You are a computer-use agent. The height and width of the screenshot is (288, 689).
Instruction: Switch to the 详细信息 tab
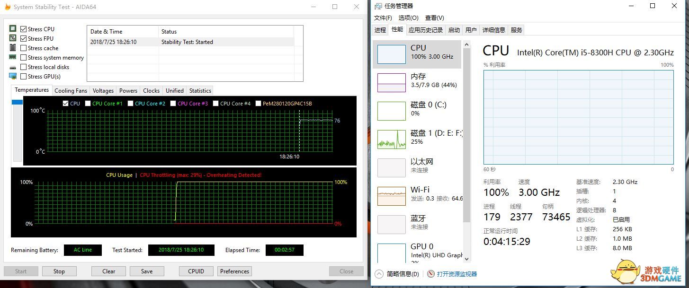(493, 30)
